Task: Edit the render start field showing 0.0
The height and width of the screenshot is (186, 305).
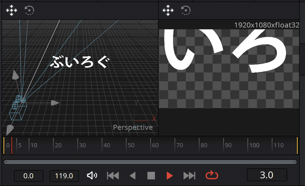Action: 29,176
